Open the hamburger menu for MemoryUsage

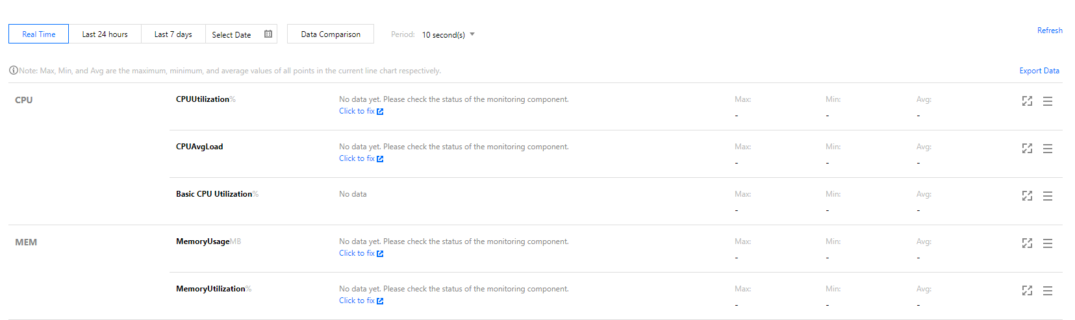point(1048,243)
